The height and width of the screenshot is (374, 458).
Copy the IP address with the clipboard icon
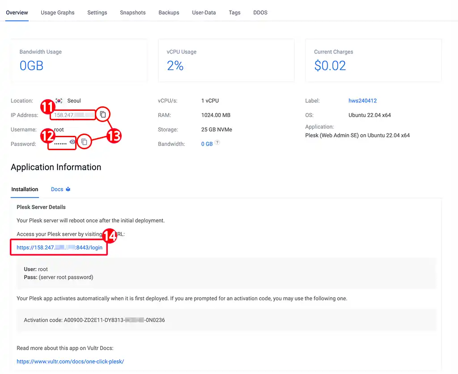(103, 114)
